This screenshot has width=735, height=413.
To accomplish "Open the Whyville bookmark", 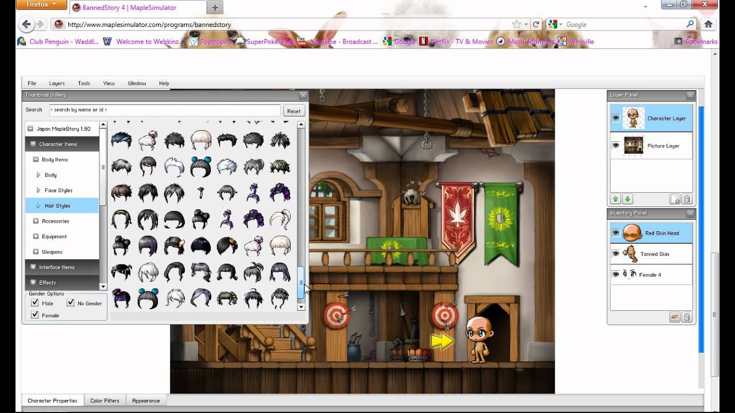I will (x=576, y=42).
